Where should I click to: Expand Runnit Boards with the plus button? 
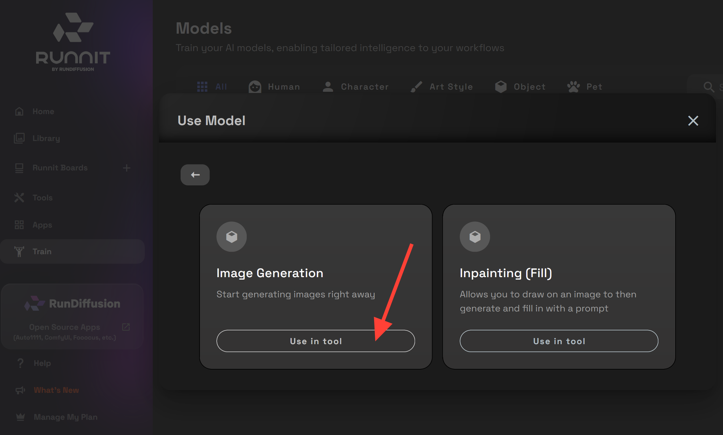[x=127, y=168]
